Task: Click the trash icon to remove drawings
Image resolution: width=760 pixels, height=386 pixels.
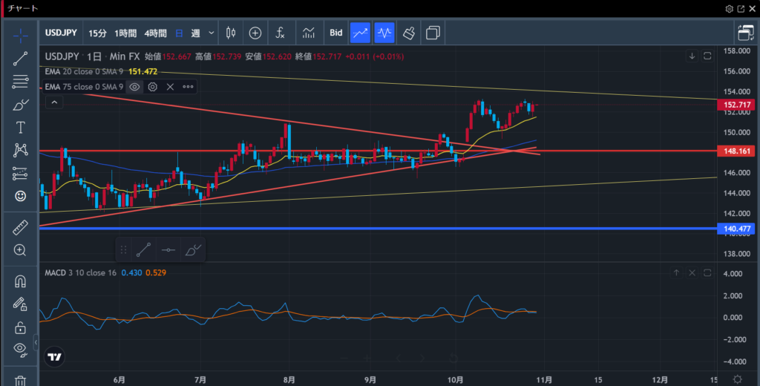Action: (20, 380)
